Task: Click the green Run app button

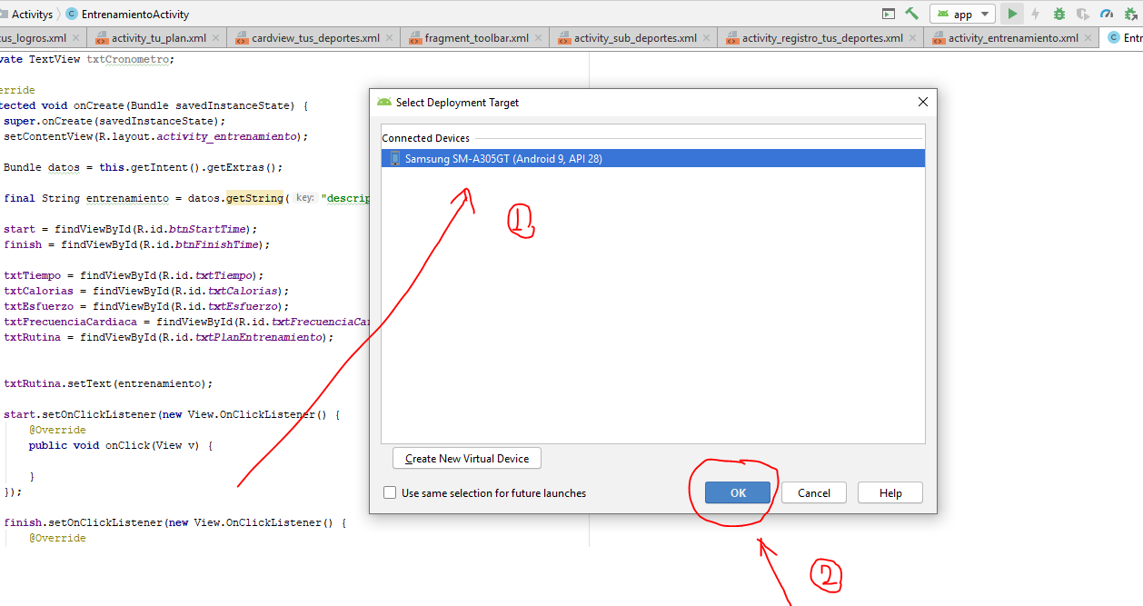Action: pyautogui.click(x=1011, y=14)
